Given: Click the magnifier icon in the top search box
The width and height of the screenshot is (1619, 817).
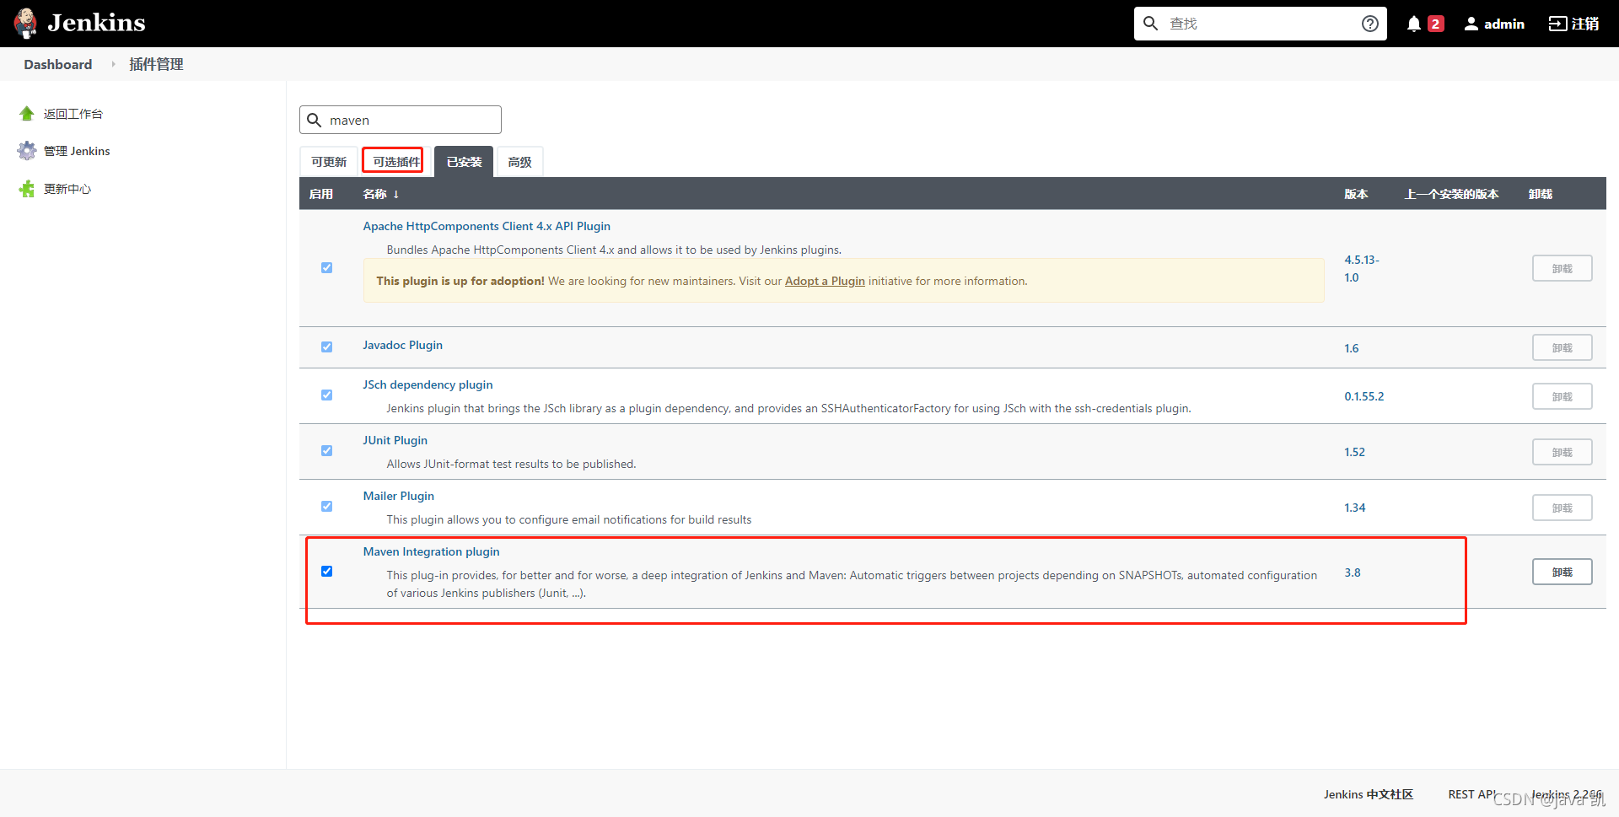Looking at the screenshot, I should (1150, 24).
